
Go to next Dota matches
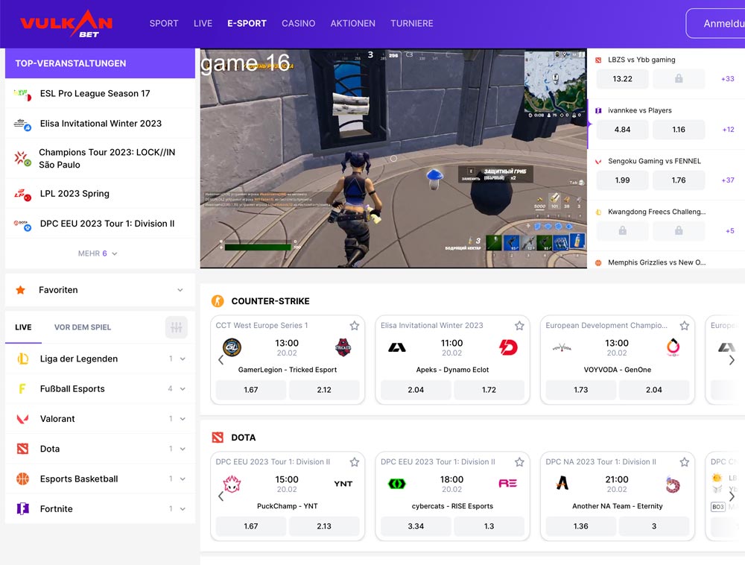point(732,496)
